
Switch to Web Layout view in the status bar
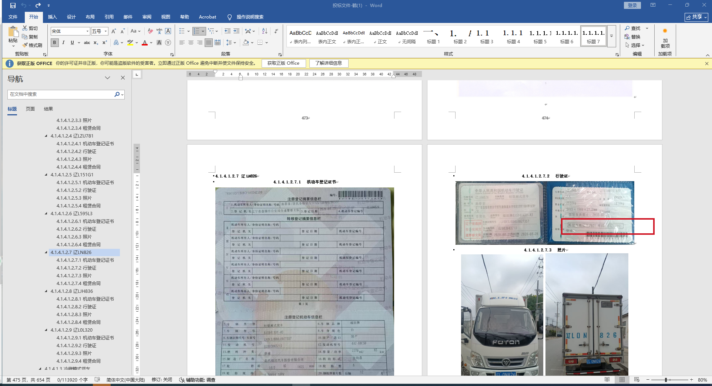click(x=637, y=380)
